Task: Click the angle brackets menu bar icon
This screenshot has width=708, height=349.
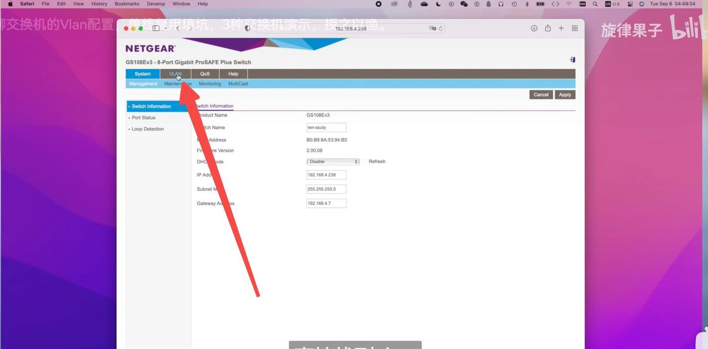Action: coord(555,4)
